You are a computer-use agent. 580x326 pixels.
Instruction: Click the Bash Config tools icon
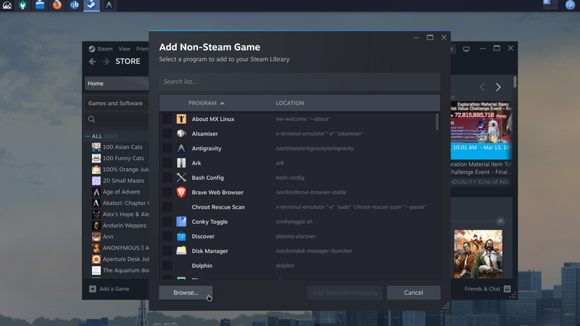click(x=181, y=177)
